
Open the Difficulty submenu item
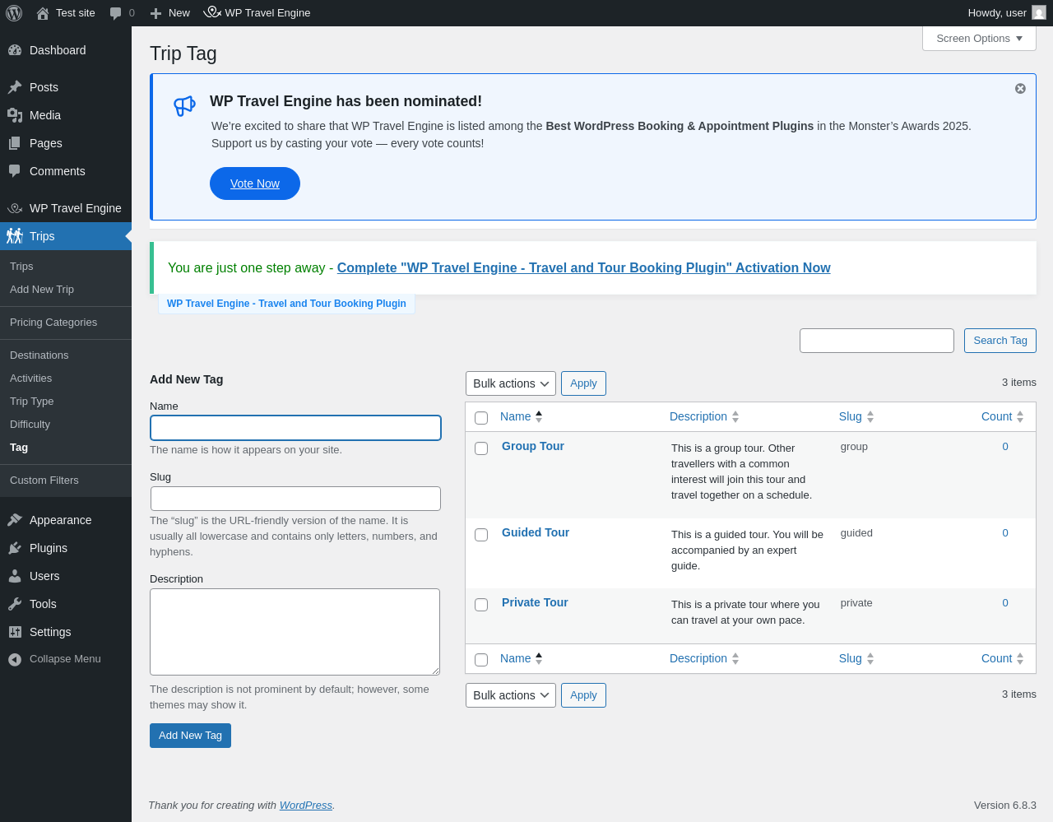(30, 425)
